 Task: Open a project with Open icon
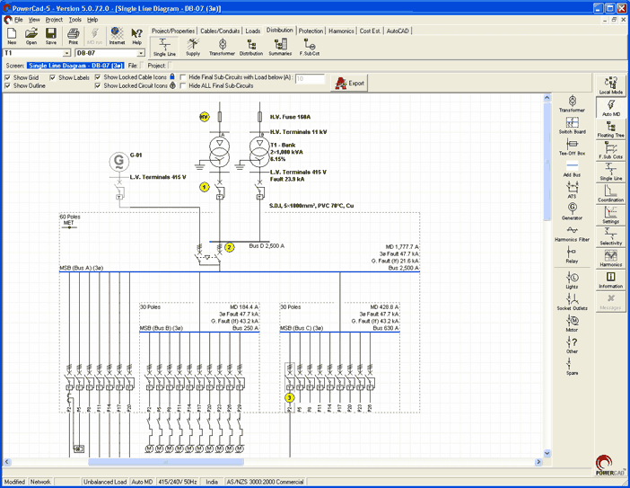point(31,36)
